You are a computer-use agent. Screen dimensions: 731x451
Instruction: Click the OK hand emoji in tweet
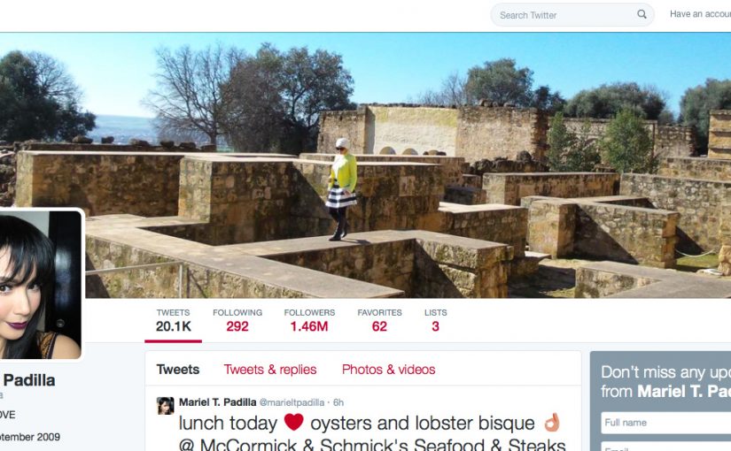tap(551, 422)
